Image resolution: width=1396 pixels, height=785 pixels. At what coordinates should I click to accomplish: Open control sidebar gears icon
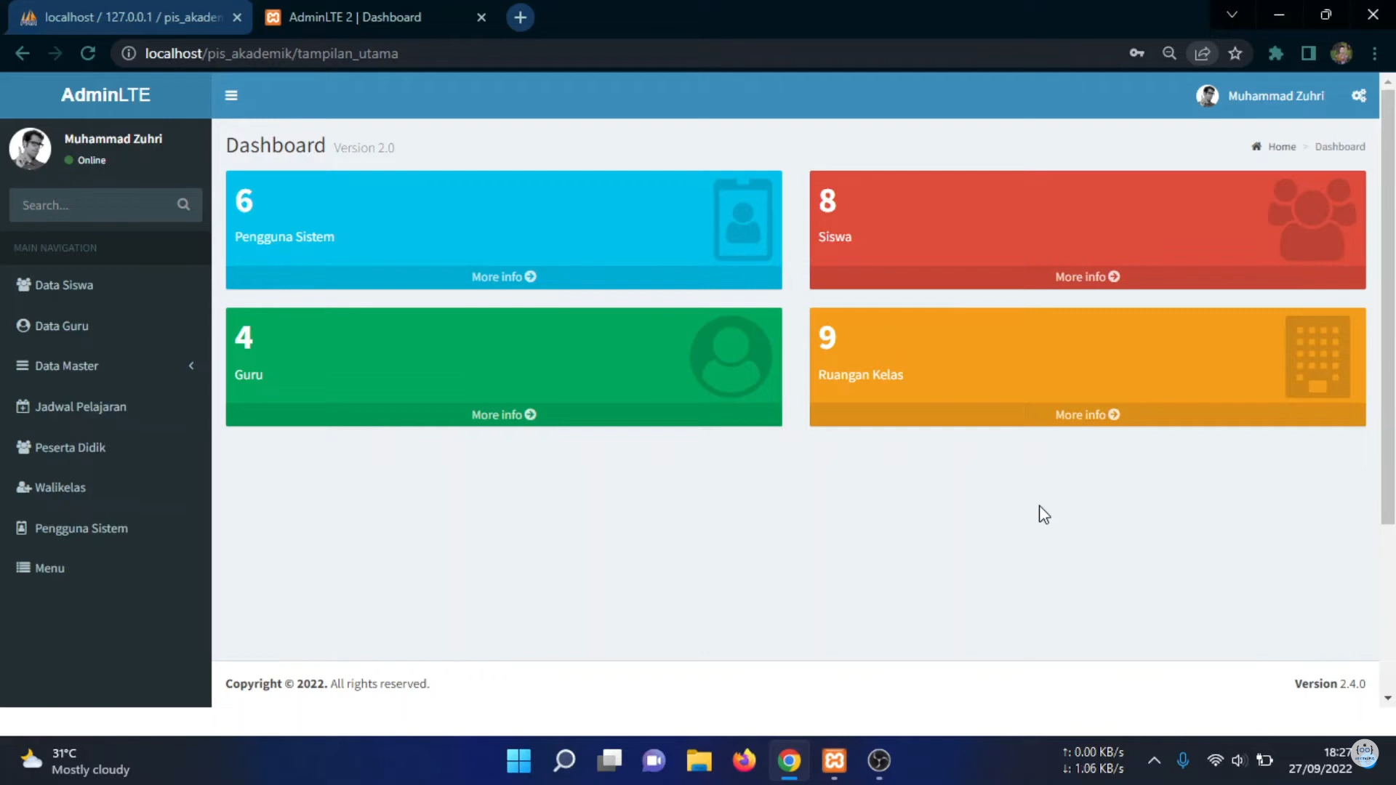pyautogui.click(x=1358, y=95)
